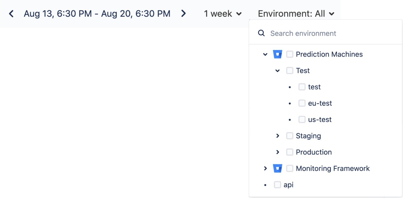This screenshot has width=403, height=198.
Task: Expand the Production group
Action: pos(278,152)
